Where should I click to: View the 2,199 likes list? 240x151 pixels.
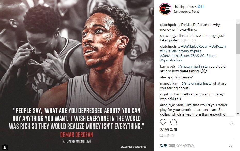(169, 130)
